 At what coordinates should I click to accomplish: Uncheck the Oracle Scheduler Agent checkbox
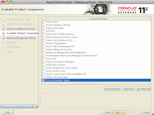coord(43,80)
